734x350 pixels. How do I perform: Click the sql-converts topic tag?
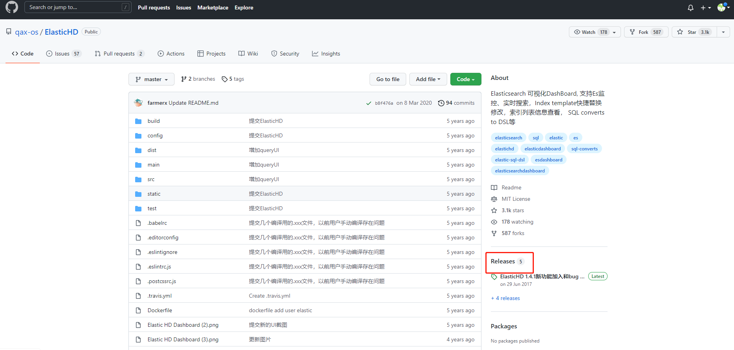click(585, 149)
